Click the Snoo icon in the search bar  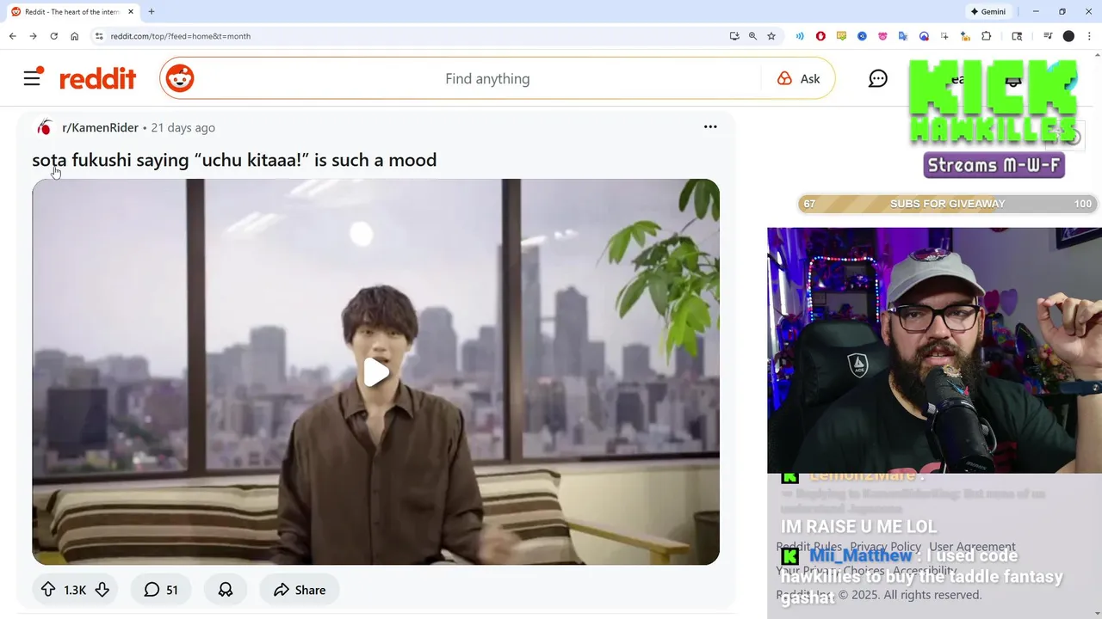[180, 78]
